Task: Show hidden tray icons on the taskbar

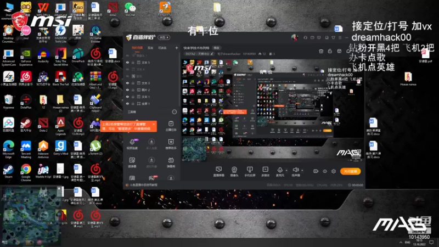Action: [401, 242]
